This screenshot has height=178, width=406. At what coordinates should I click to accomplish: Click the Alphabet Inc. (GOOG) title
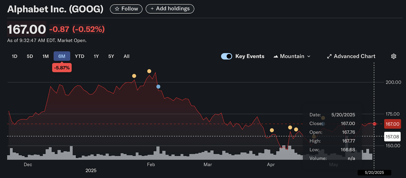(55, 9)
